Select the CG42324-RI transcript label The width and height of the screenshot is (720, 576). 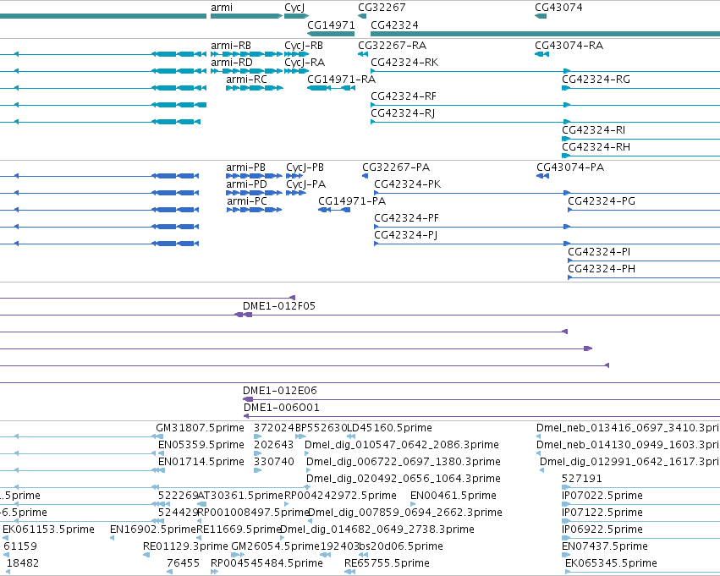pos(594,131)
